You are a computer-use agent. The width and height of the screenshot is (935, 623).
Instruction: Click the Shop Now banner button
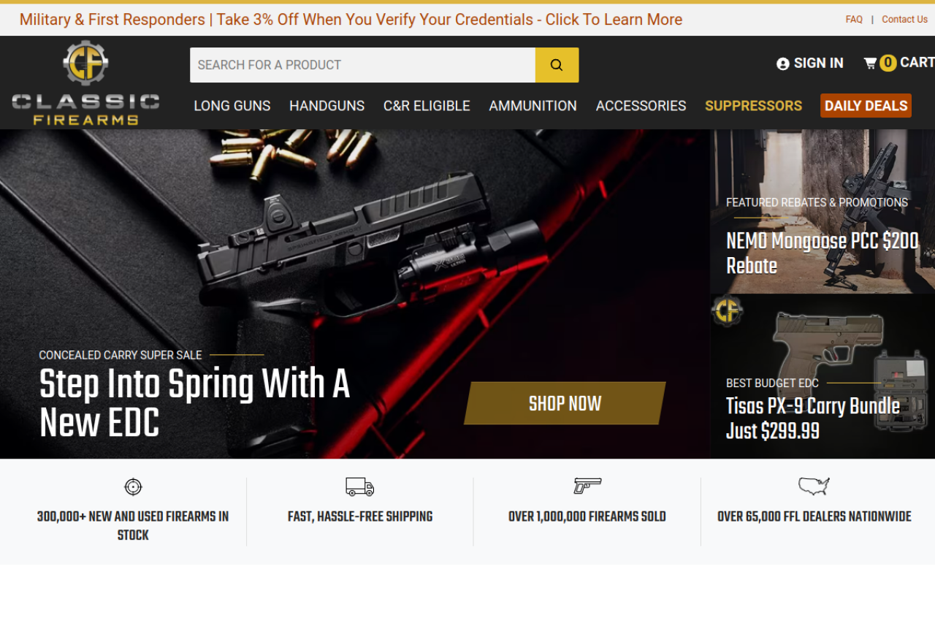click(x=565, y=403)
